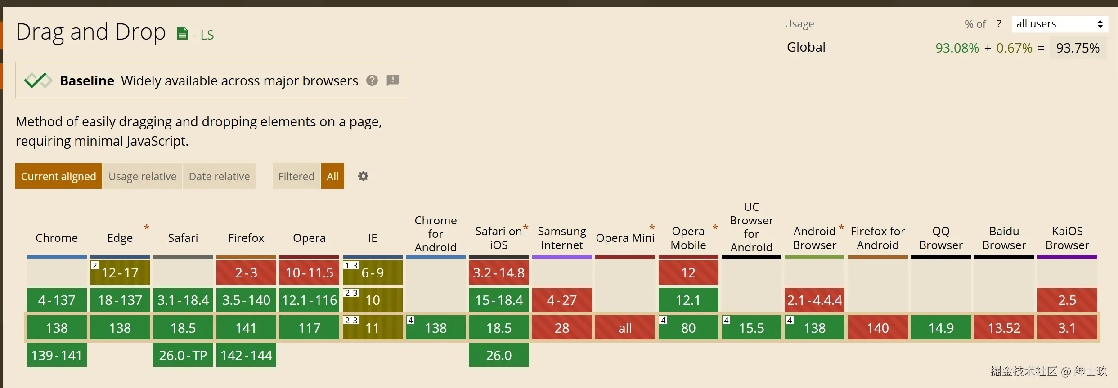Click the Baseline checkmark icon
Screen dimensions: 1118x388
[x=38, y=80]
